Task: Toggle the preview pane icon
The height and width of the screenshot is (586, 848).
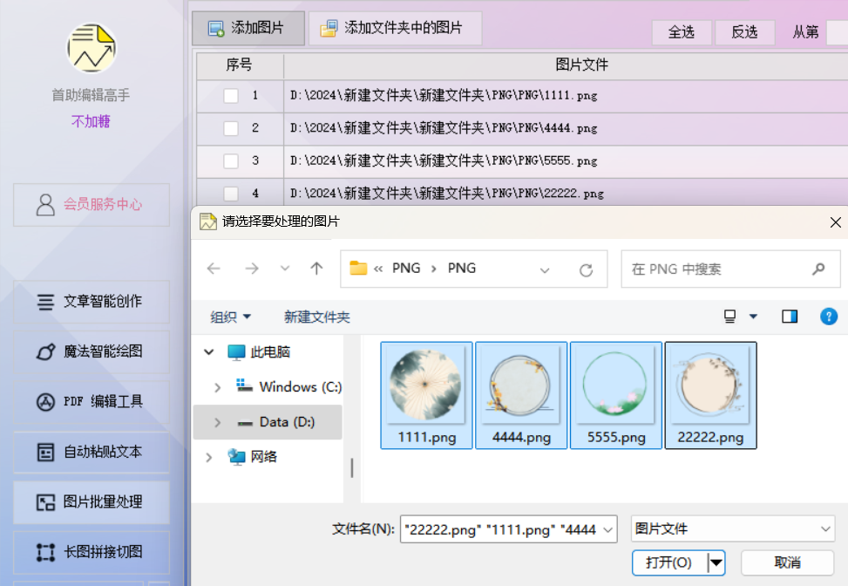Action: (790, 317)
